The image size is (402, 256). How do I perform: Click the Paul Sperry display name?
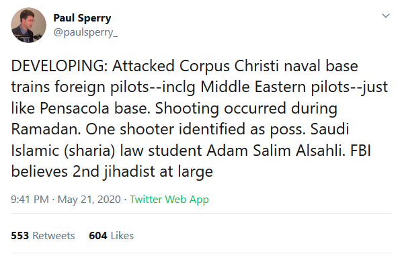pos(82,18)
